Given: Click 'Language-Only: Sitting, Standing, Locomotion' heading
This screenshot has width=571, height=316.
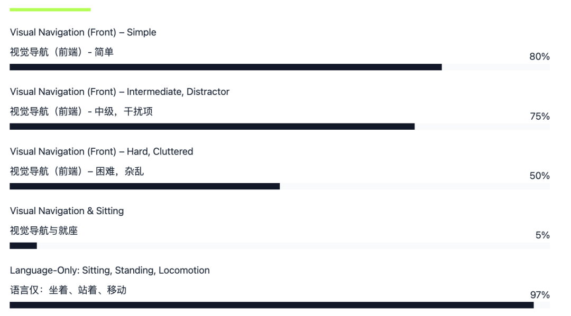Looking at the screenshot, I should [x=109, y=271].
